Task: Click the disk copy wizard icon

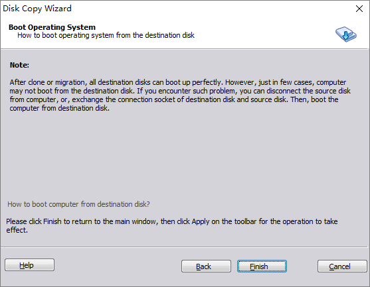Action: pyautogui.click(x=346, y=34)
